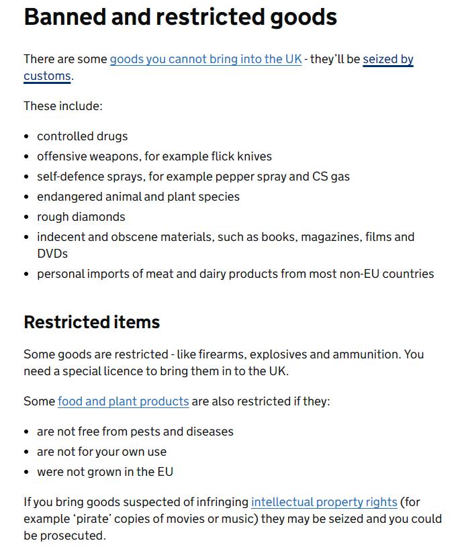Click 'are not free from pests' bullet
The height and width of the screenshot is (547, 462).
135,432
